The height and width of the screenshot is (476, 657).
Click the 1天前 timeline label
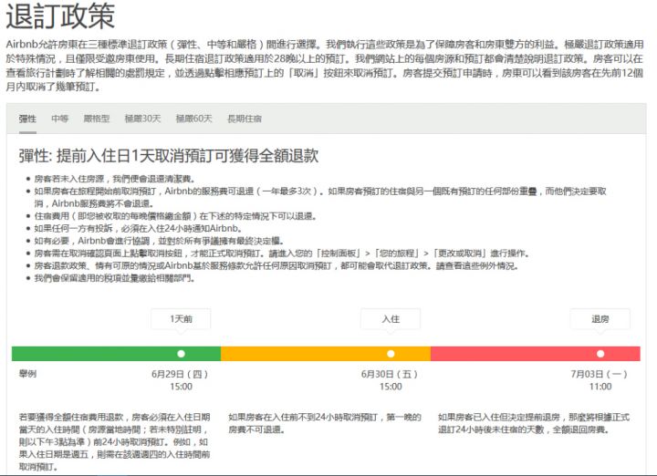[181, 319]
